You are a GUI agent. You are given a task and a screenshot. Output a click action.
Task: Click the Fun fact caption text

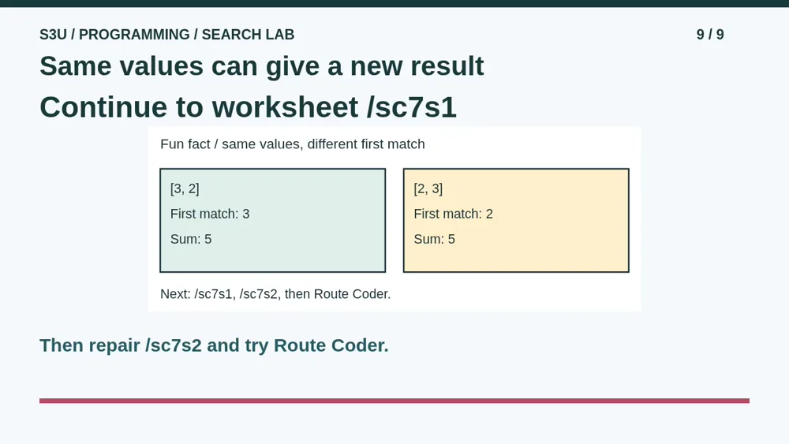(293, 144)
